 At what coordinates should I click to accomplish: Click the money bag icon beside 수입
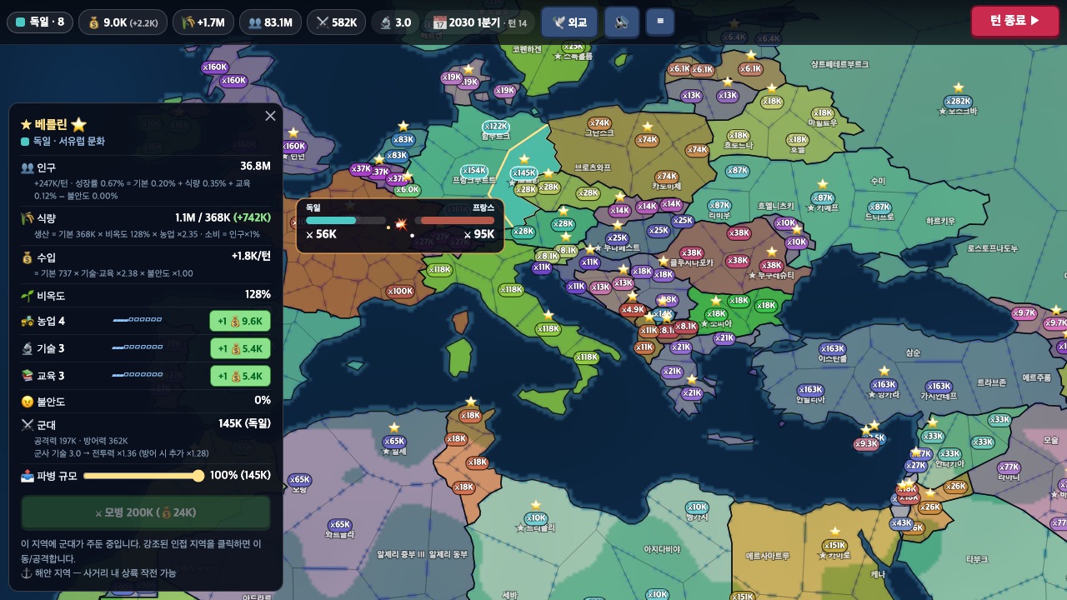(27, 258)
